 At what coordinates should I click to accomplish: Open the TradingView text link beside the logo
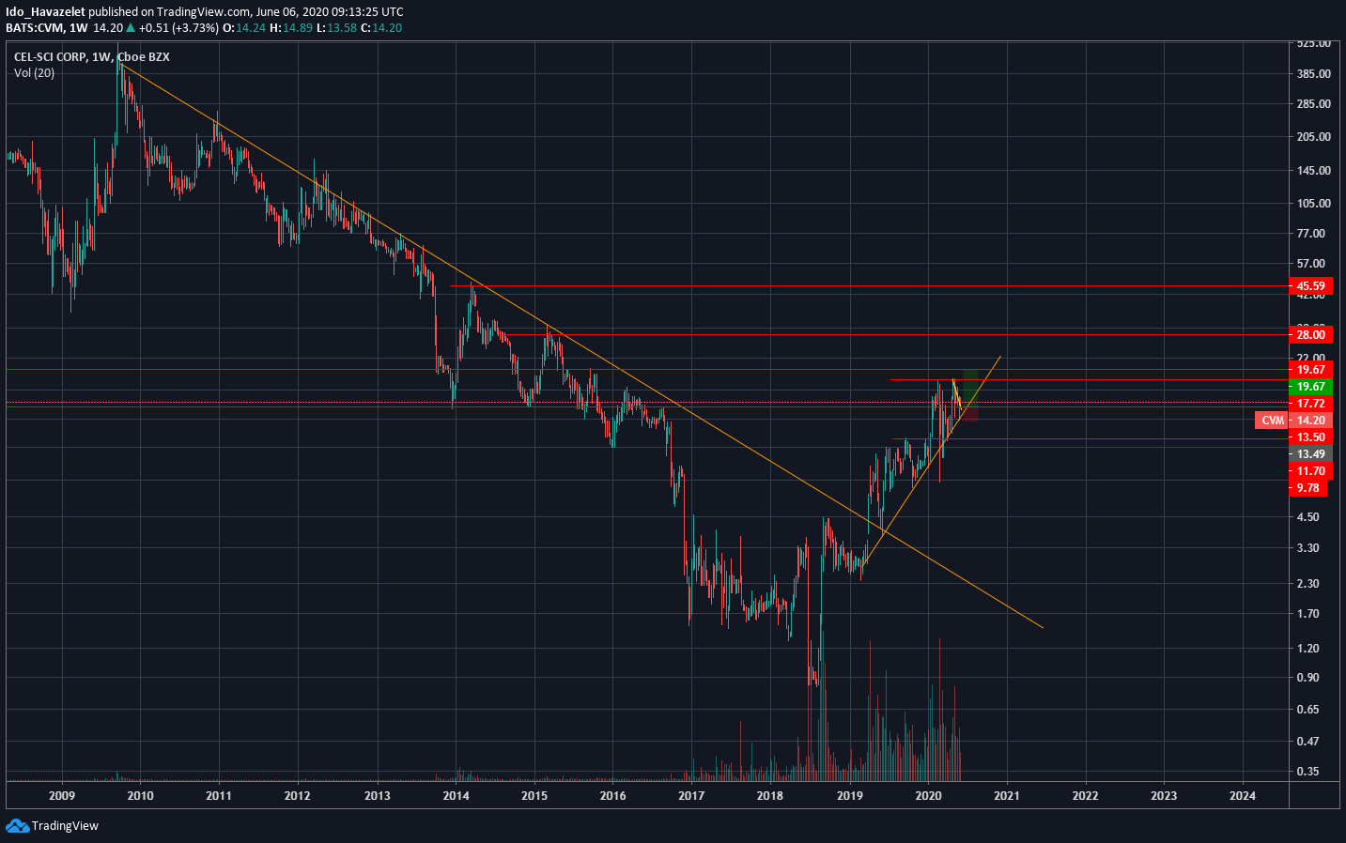pyautogui.click(x=65, y=826)
